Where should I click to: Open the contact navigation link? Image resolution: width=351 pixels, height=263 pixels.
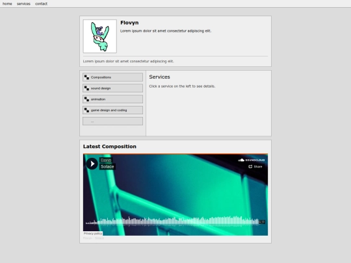41,4
